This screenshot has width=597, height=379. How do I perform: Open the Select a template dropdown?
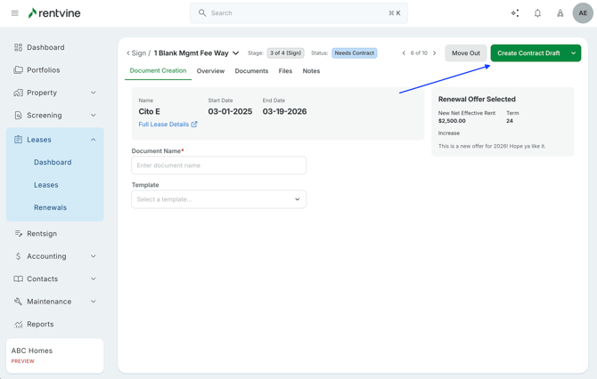tap(218, 199)
